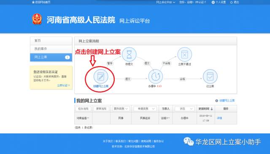Click the 联系我们 footer link
The height and width of the screenshot is (154, 270).
(121, 141)
